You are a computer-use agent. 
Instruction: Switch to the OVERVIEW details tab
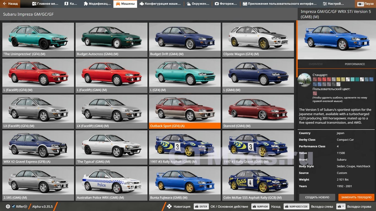pyautogui.click(x=316, y=64)
